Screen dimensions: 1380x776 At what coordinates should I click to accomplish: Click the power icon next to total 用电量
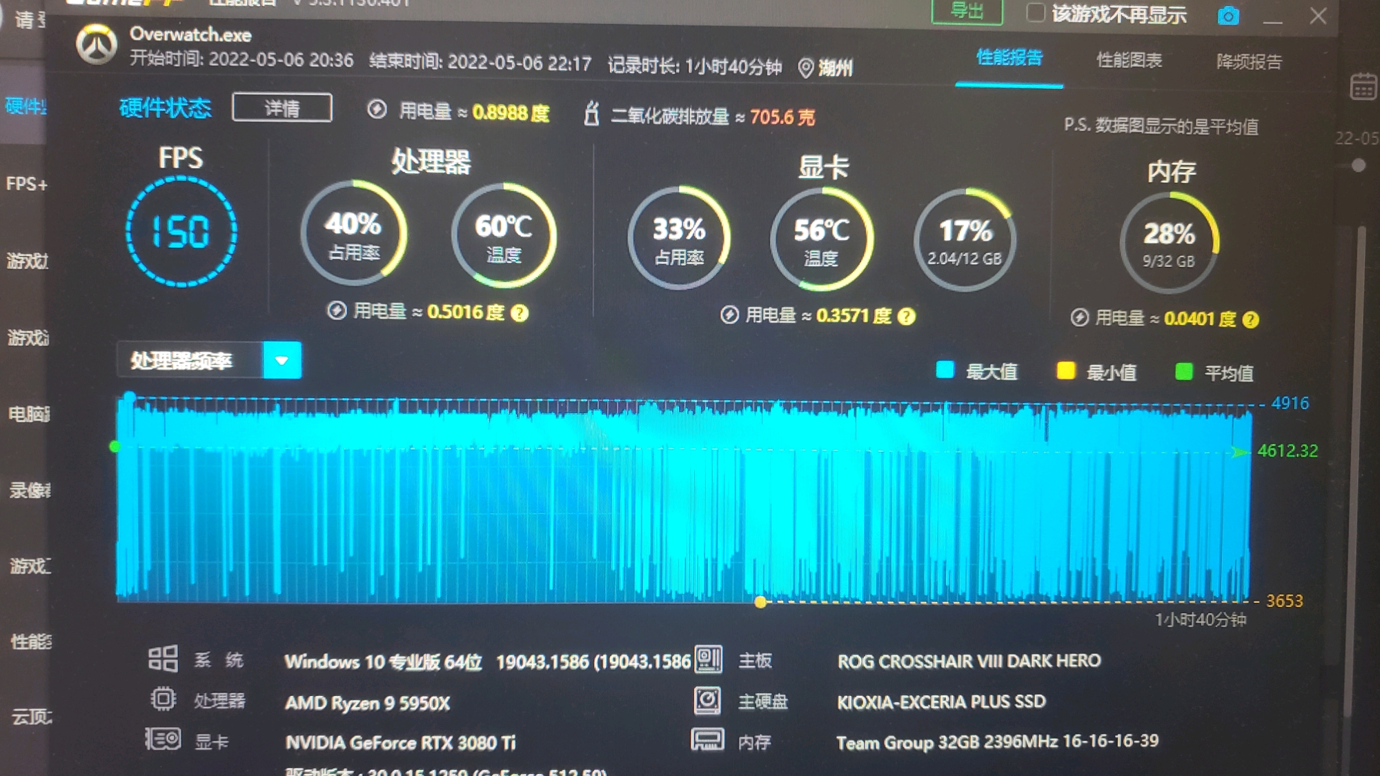377,109
